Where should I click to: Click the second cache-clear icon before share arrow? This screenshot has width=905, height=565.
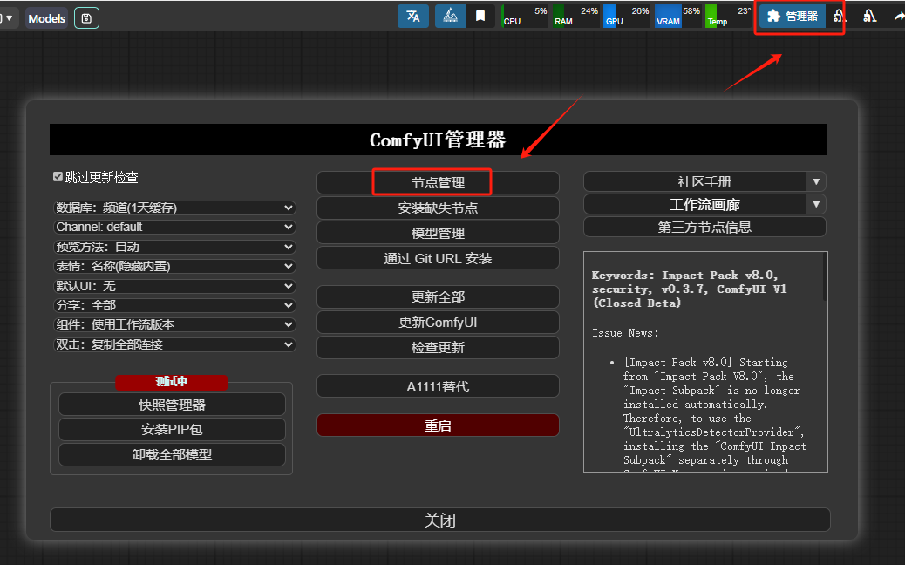870,17
